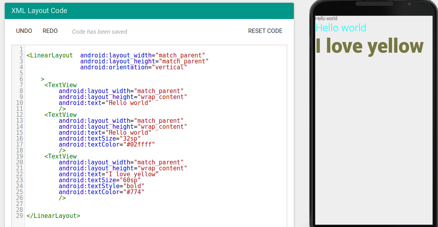Click the second TextView tag on line 12
Screen dimensions: 438x227
pyautogui.click(x=60, y=114)
